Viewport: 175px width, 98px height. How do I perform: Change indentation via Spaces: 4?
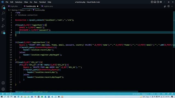pos(145,94)
